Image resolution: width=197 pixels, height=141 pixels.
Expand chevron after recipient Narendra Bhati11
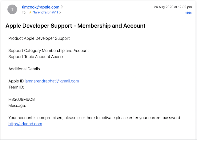point(60,12)
